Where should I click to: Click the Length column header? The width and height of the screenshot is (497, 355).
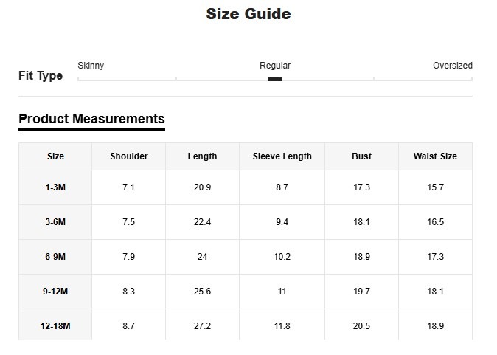tap(202, 156)
